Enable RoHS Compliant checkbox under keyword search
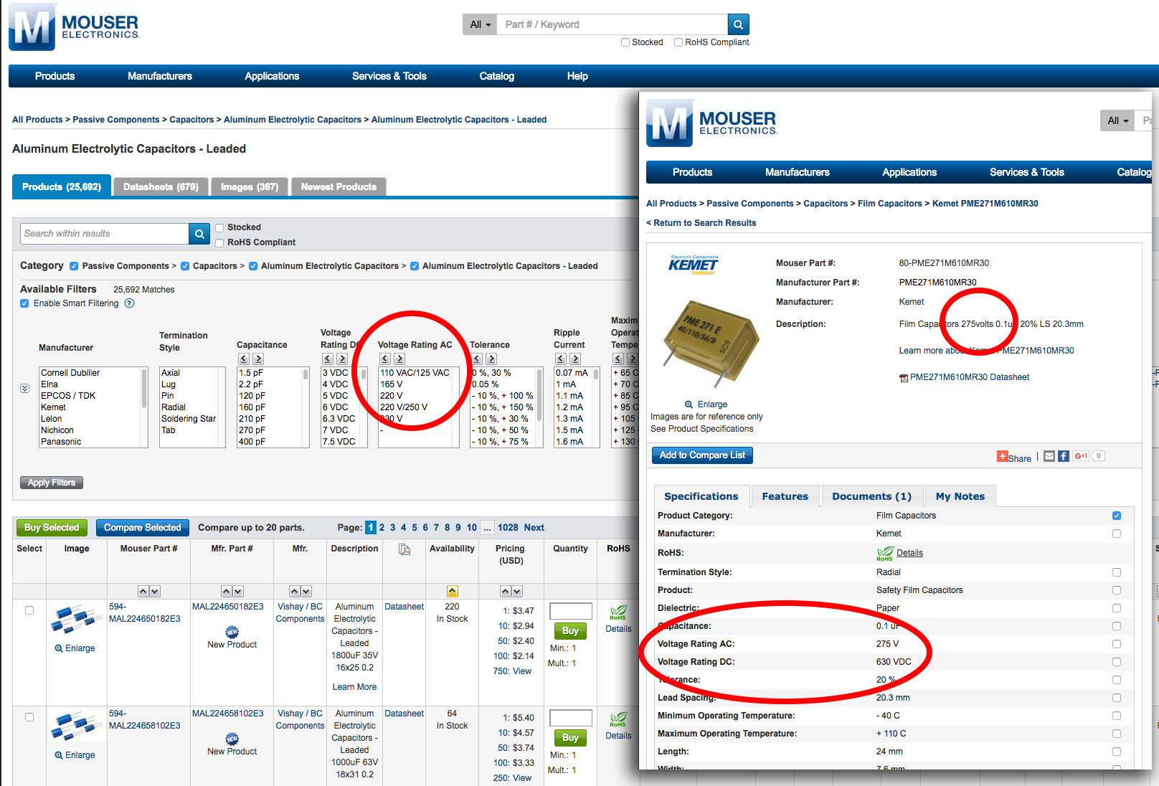 tap(678, 42)
